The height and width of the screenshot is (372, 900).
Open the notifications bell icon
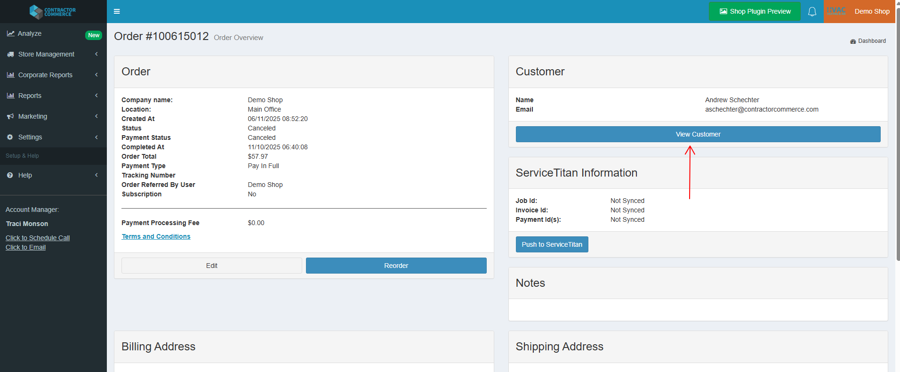coord(812,11)
